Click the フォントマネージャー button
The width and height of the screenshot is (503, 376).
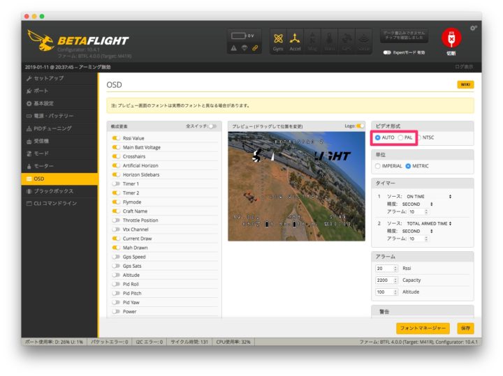tap(423, 327)
